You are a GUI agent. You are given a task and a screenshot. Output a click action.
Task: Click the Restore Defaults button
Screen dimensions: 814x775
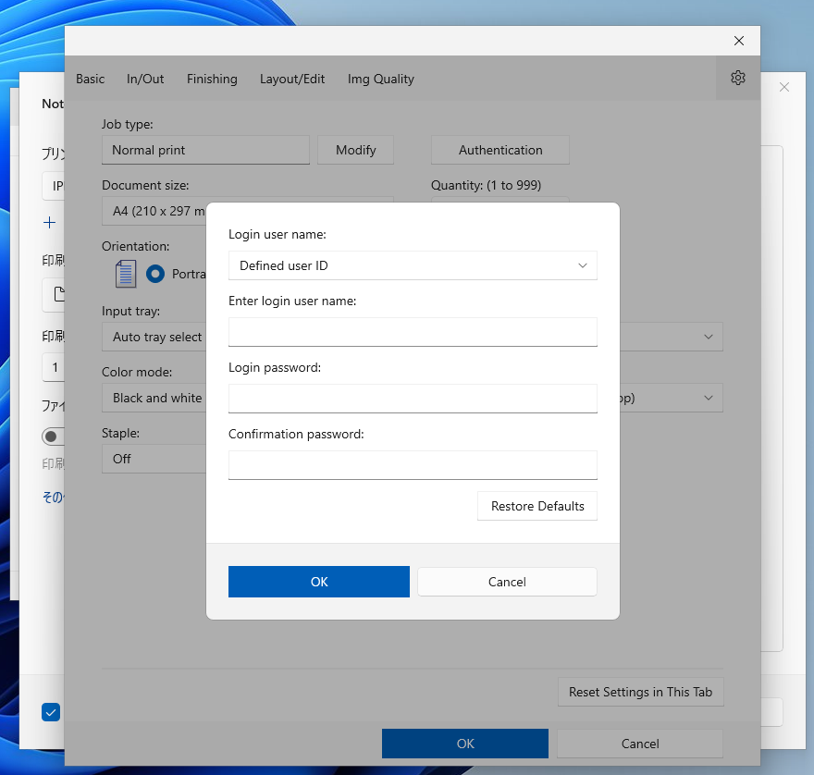(536, 506)
